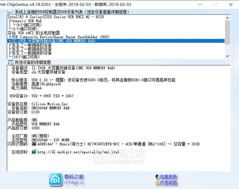The width and height of the screenshot is (239, 189).
Task: Click the device list scroll down arrow
Action: click(228, 56)
